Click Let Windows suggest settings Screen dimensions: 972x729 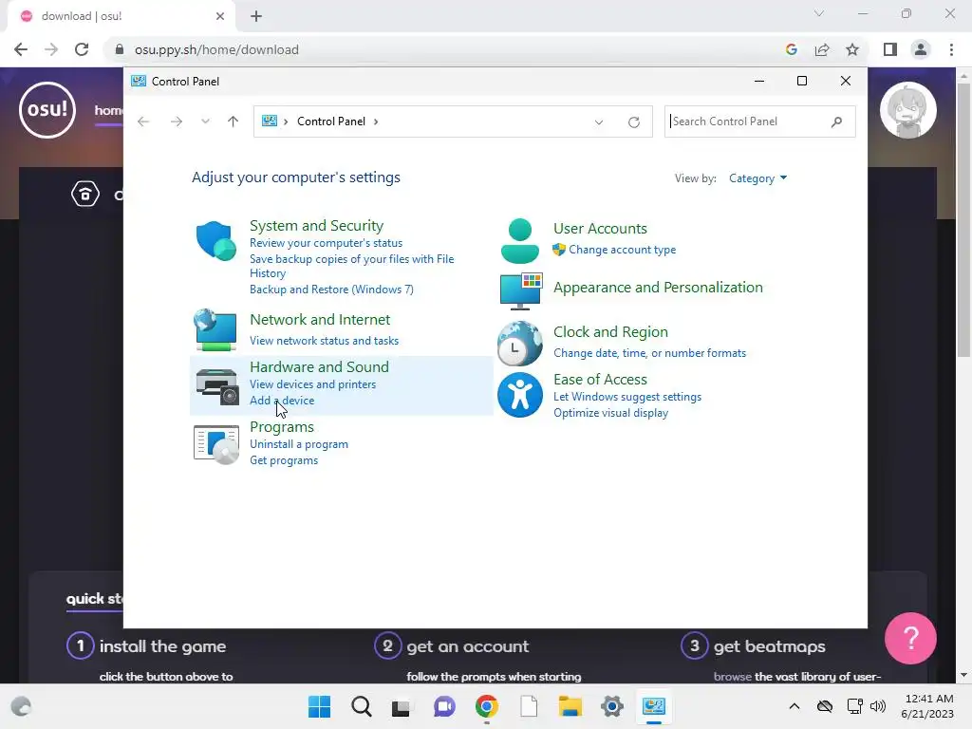tap(627, 397)
